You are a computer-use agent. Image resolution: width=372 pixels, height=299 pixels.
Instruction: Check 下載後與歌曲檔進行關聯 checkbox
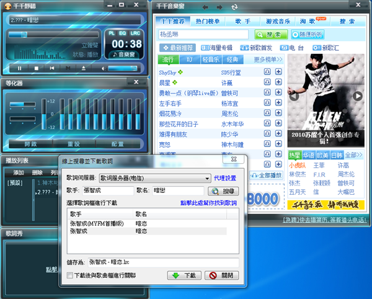70,275
